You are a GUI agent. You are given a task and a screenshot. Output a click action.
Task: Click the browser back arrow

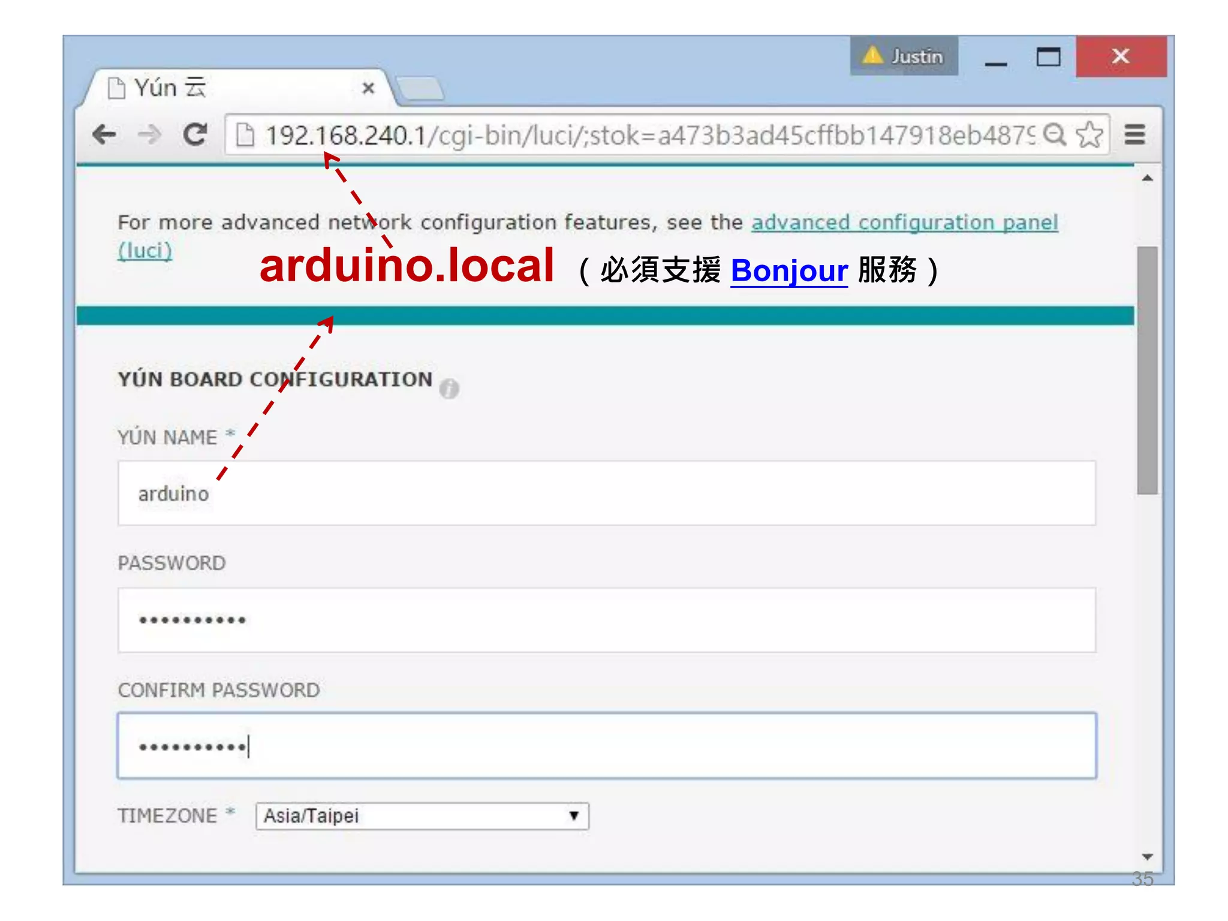(x=104, y=134)
